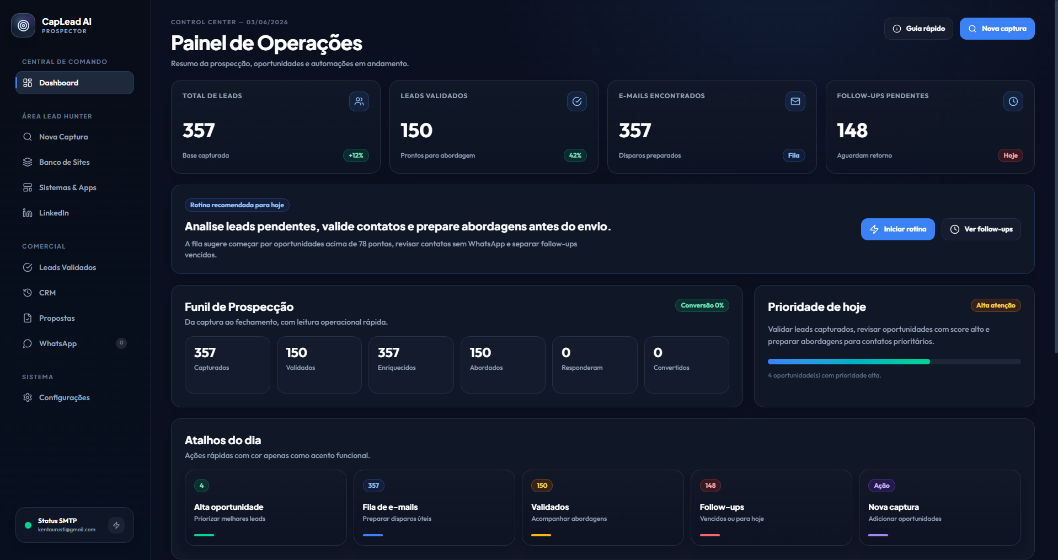Select the Enriquecidos funnel card
Screen dimensions: 1058x560
tap(411, 365)
